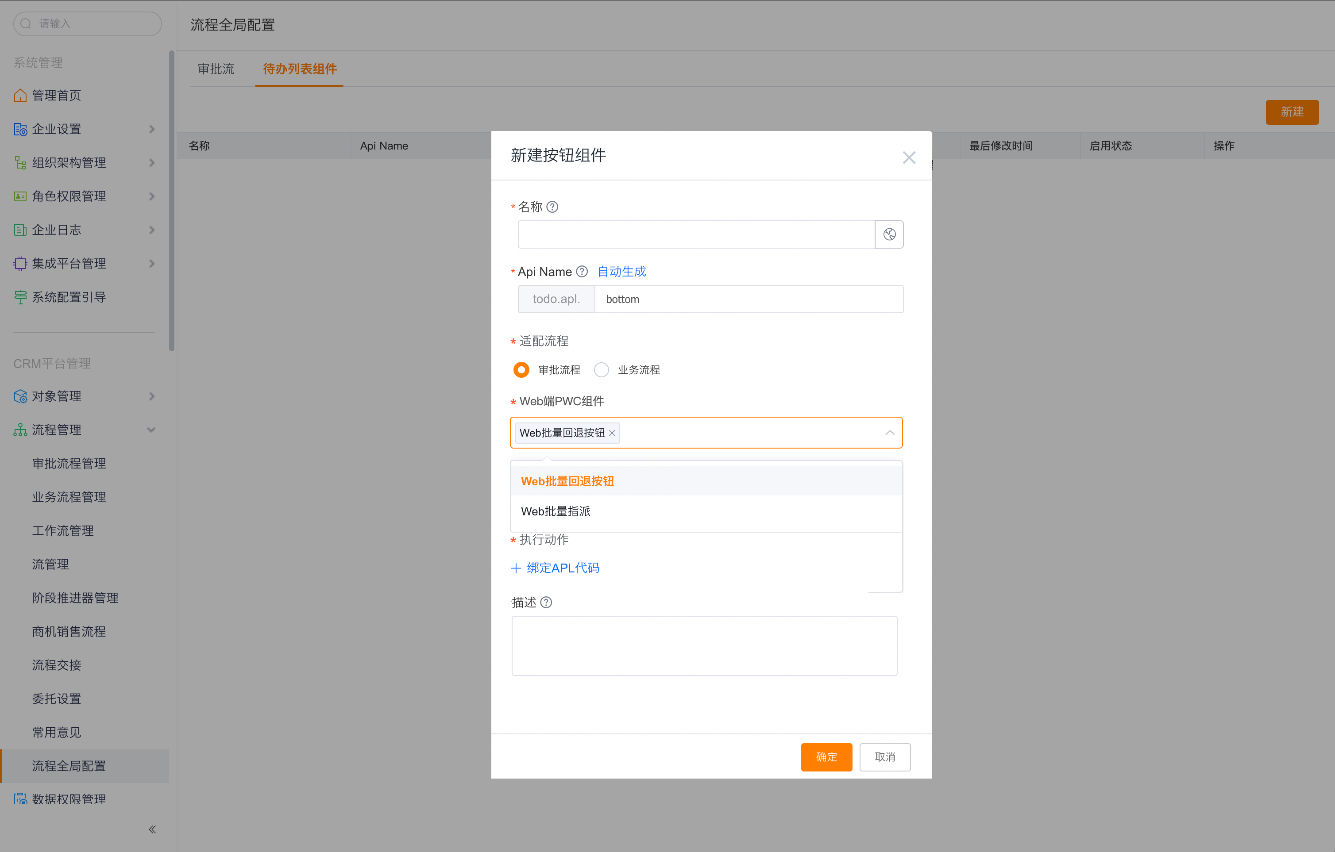Select the 审批流程 radio button

(521, 369)
